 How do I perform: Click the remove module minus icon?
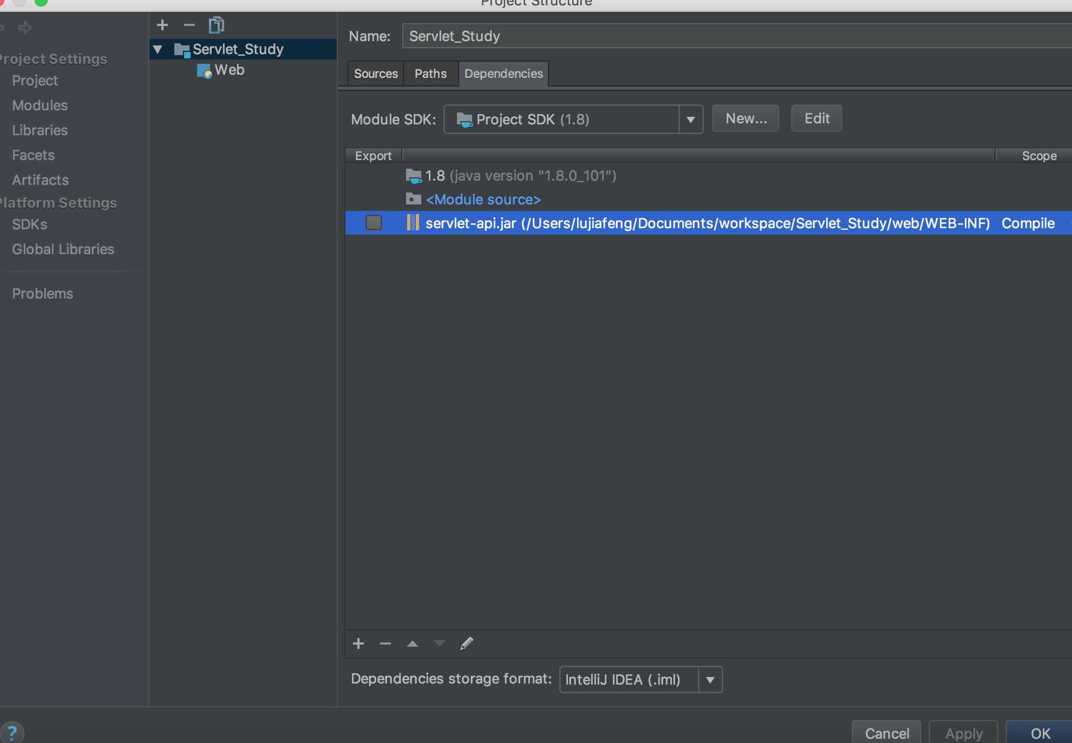(189, 25)
